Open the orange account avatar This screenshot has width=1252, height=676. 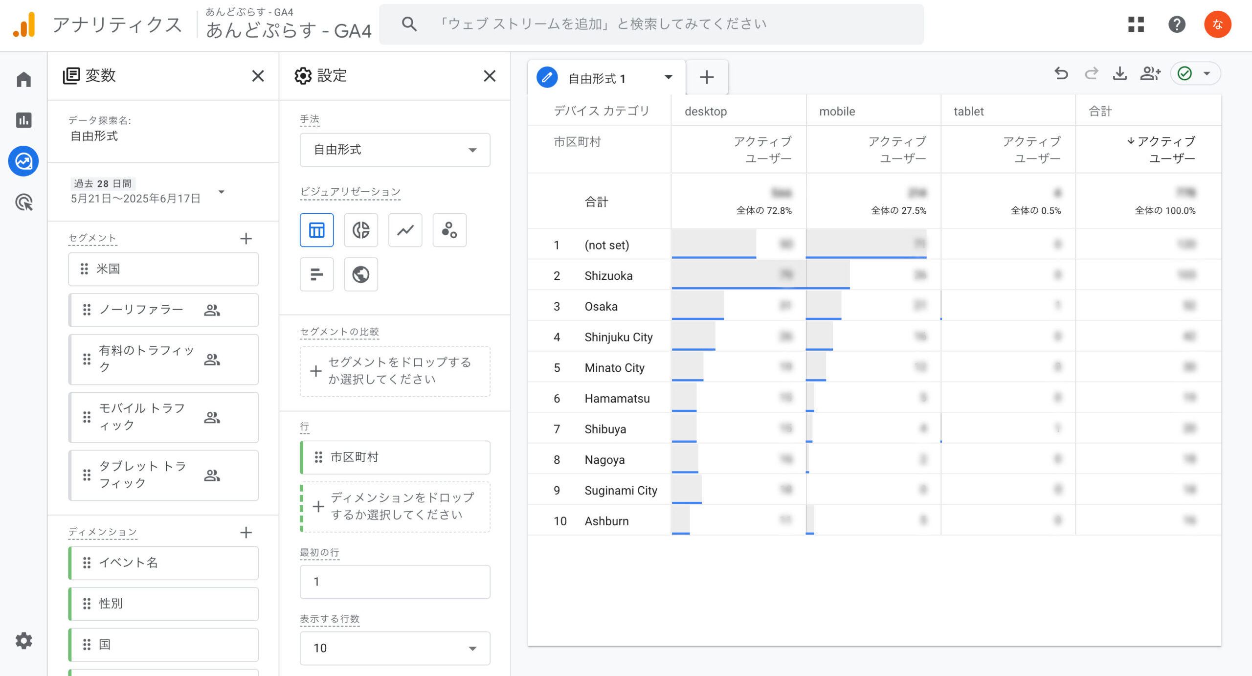click(x=1217, y=24)
